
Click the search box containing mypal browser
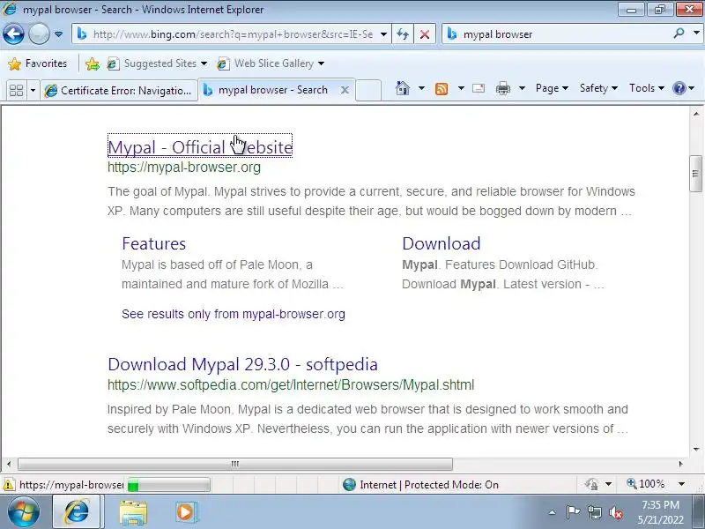coord(557,34)
